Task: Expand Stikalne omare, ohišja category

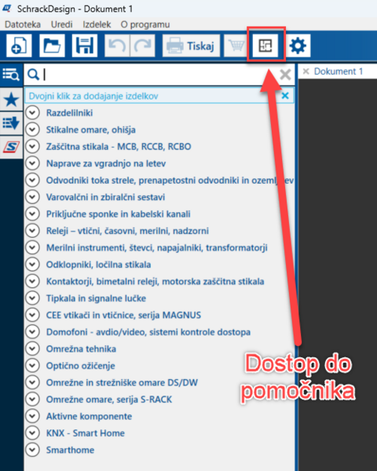Action: [32, 130]
